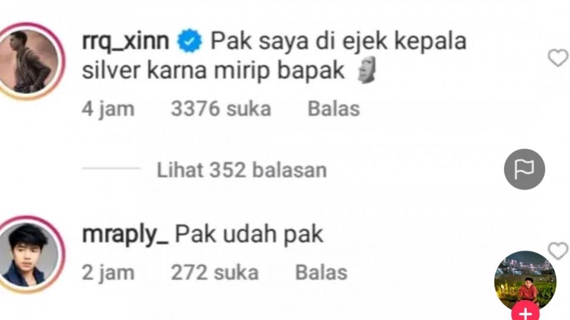Screen dimensions: 570x320
Task: Expand Lihat 352 balasan replies
Action: (x=242, y=170)
